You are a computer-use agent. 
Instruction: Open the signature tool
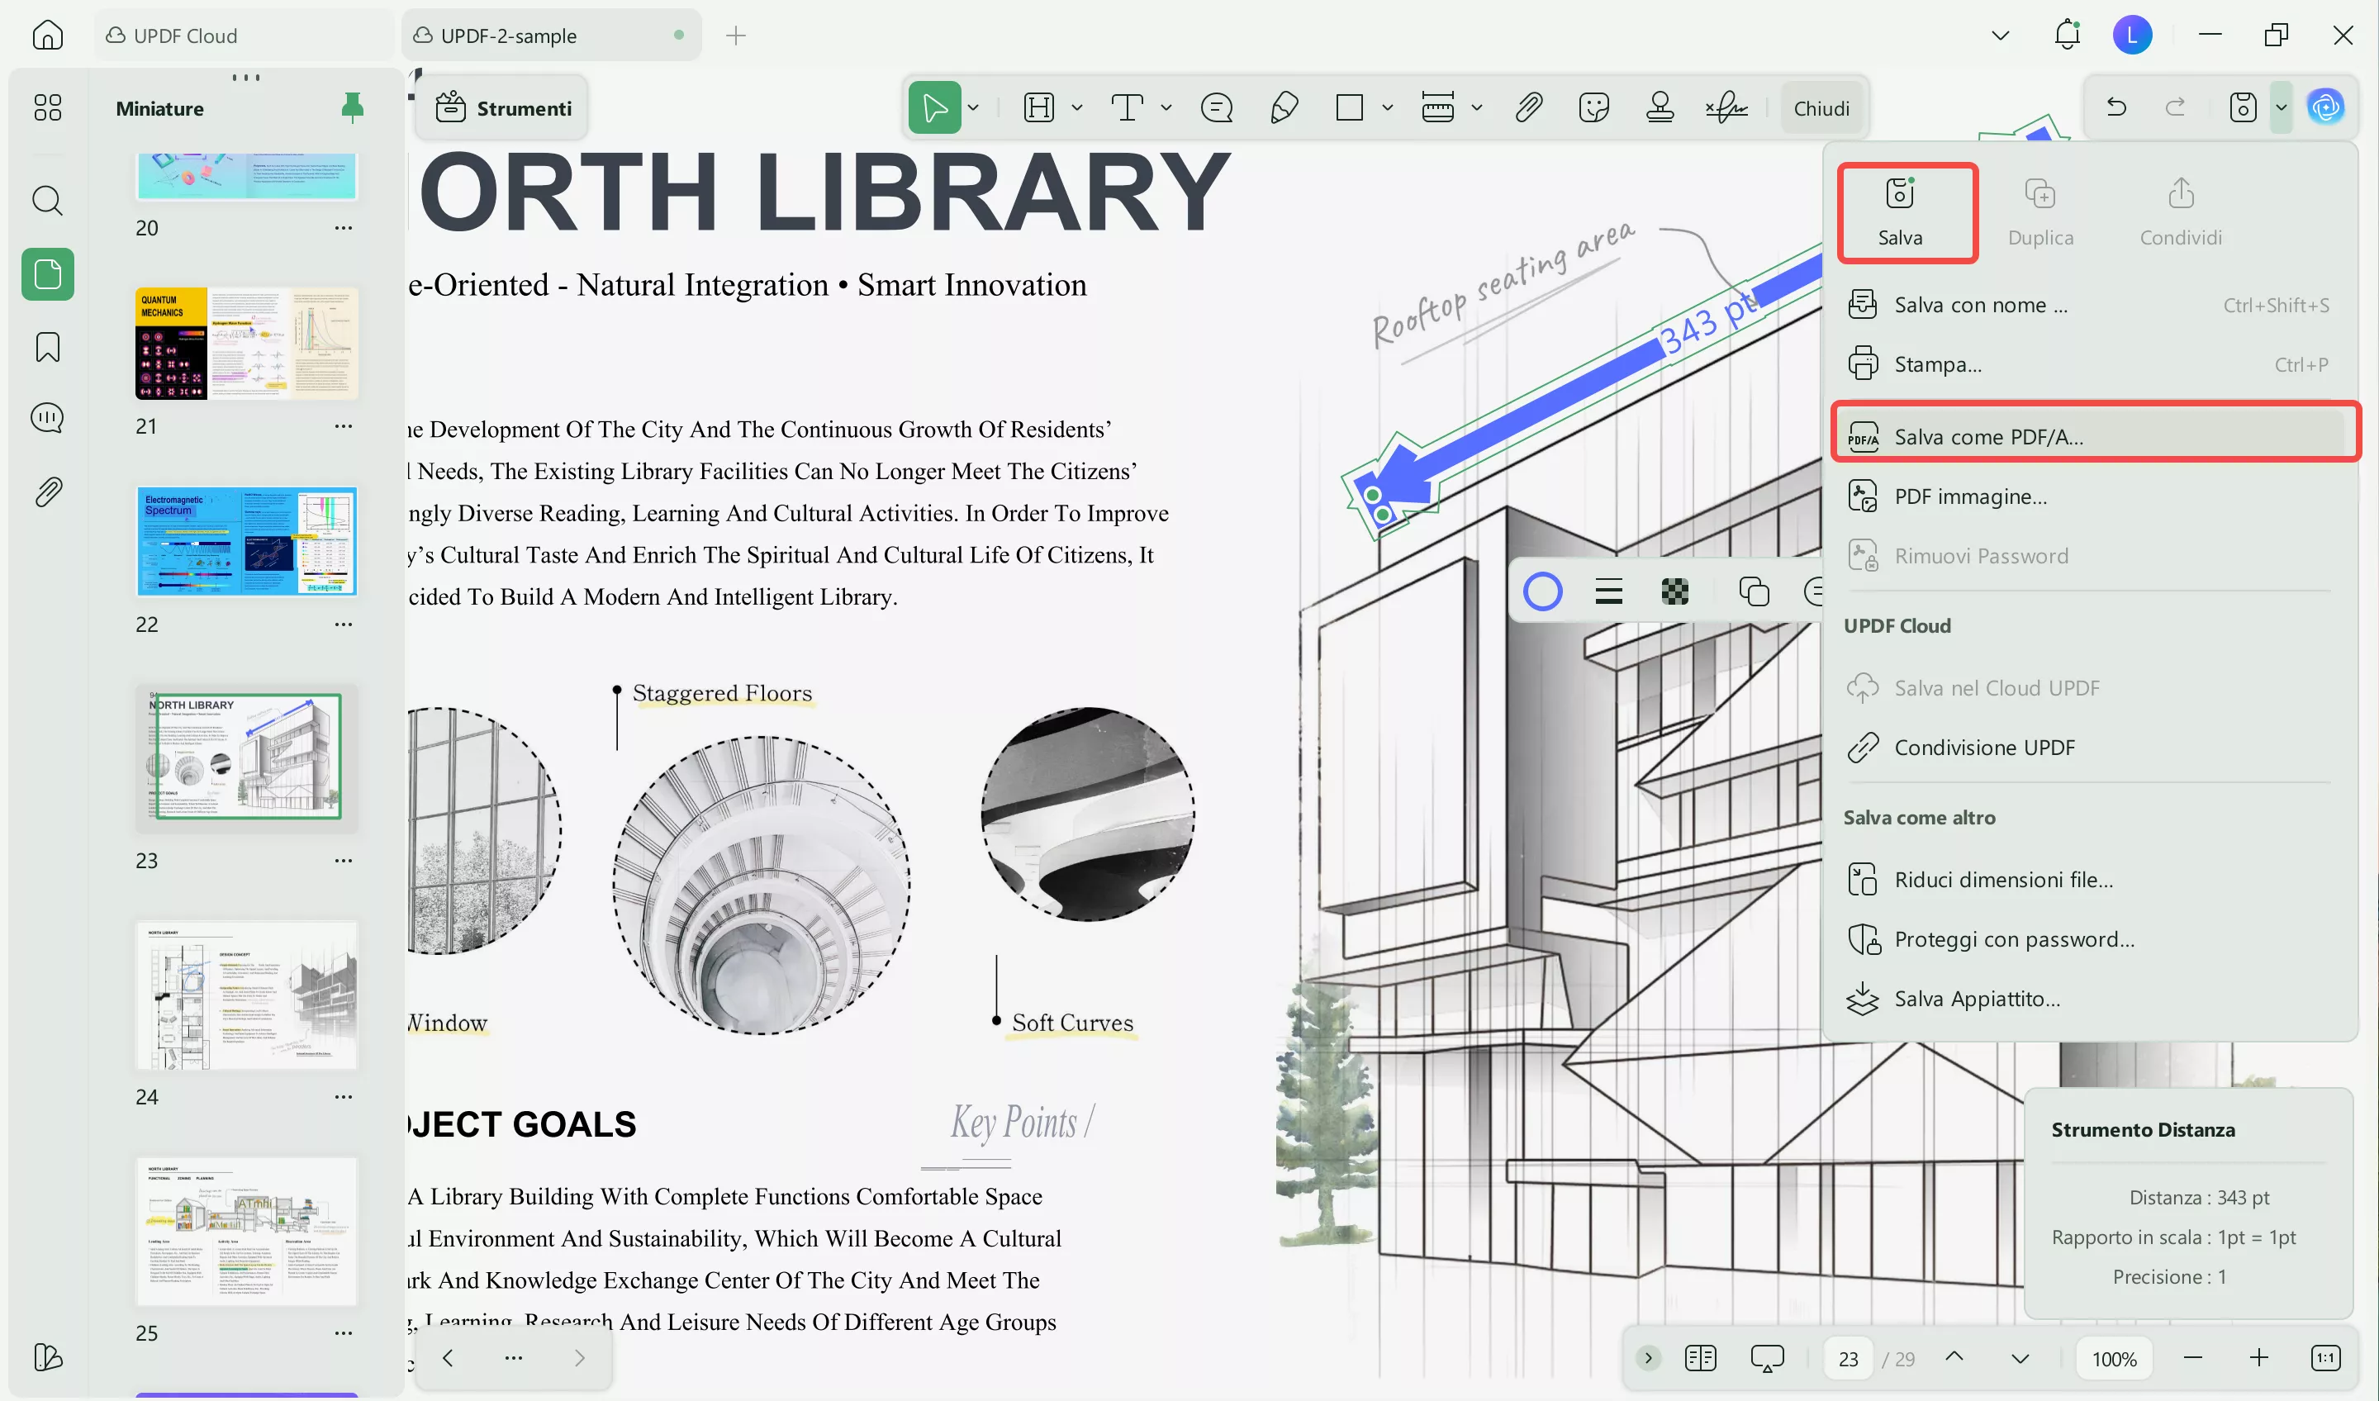pos(1726,107)
